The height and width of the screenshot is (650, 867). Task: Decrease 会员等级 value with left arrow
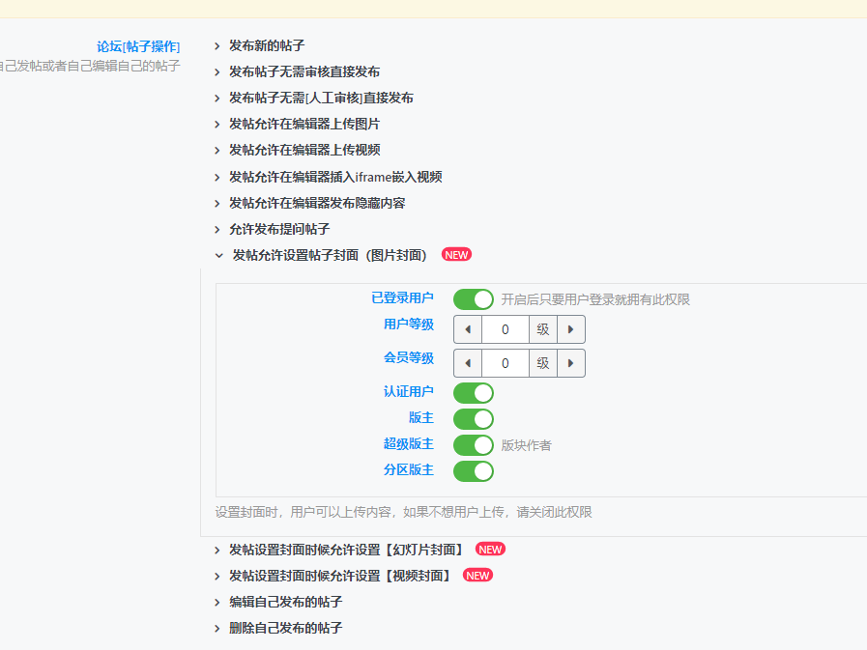[468, 363]
